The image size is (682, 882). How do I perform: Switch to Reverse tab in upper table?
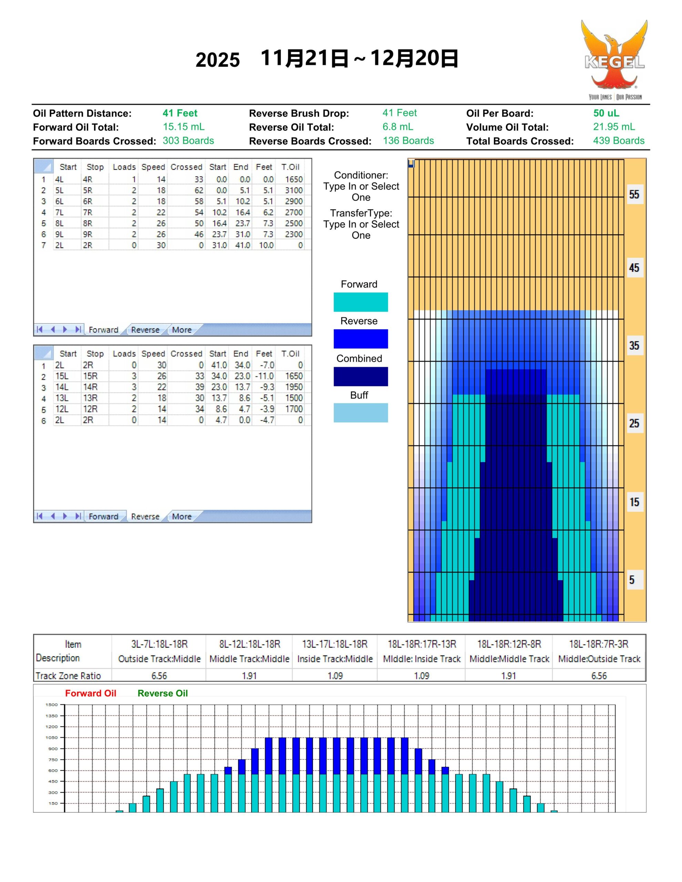tap(145, 330)
